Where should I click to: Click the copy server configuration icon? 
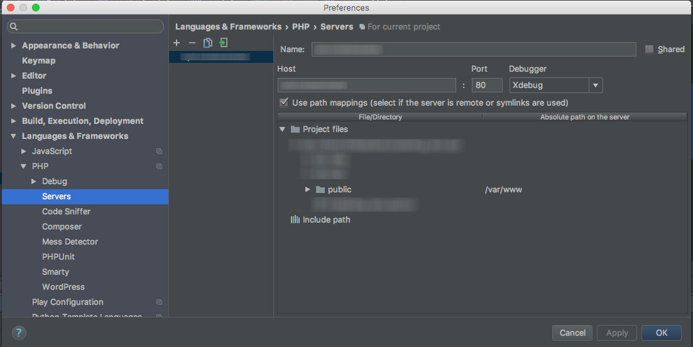207,43
